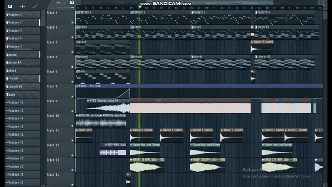Toggle the pattern filter piano icon in picker panel

(x=10, y=6)
